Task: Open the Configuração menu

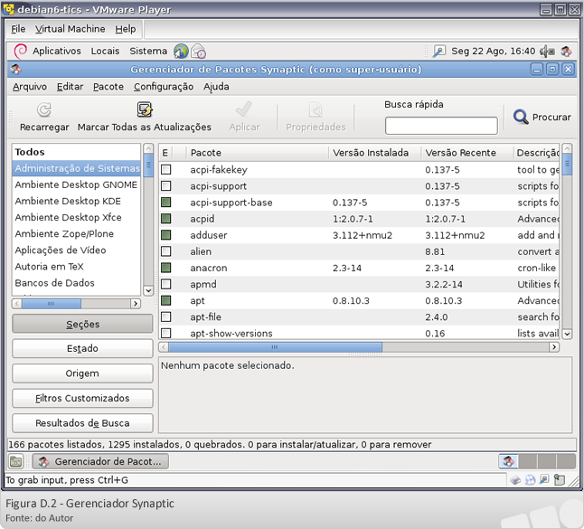Action: pyautogui.click(x=164, y=87)
